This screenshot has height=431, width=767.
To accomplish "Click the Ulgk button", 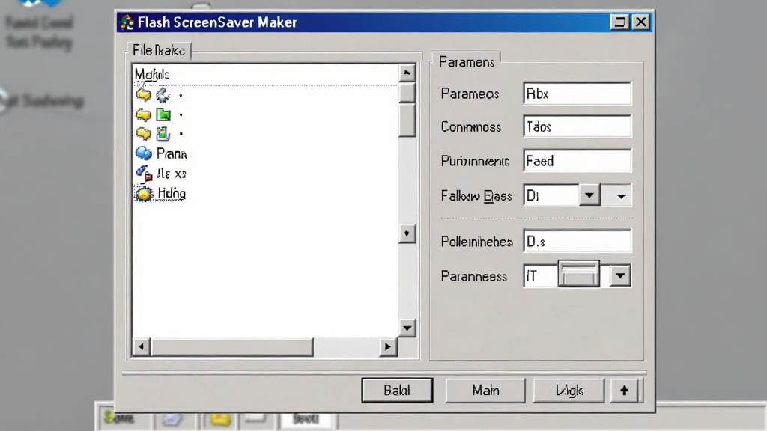I will 569,391.
